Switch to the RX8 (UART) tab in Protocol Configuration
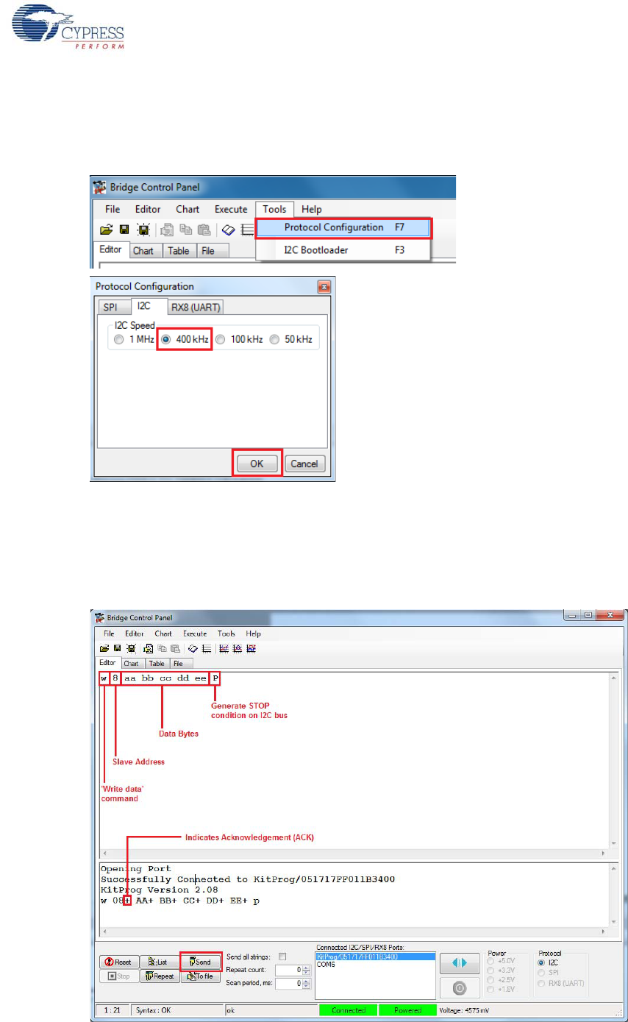 [x=196, y=307]
